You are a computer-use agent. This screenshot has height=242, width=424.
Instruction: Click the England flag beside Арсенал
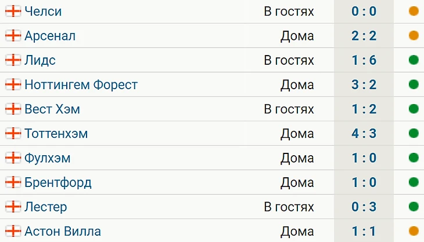click(13, 36)
